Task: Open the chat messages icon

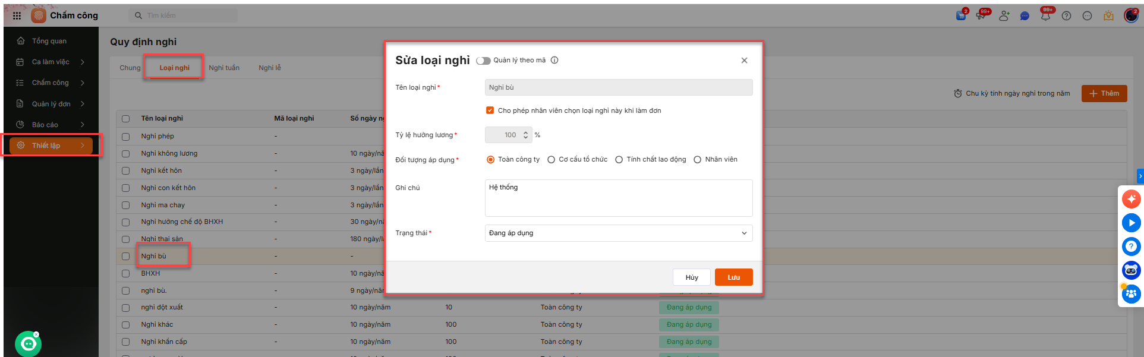Action: pyautogui.click(x=1025, y=16)
